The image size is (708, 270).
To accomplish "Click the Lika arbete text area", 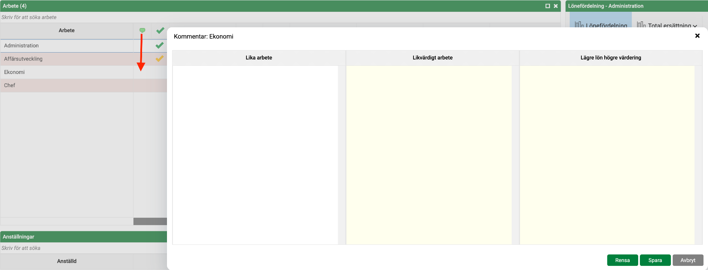I will (255, 155).
